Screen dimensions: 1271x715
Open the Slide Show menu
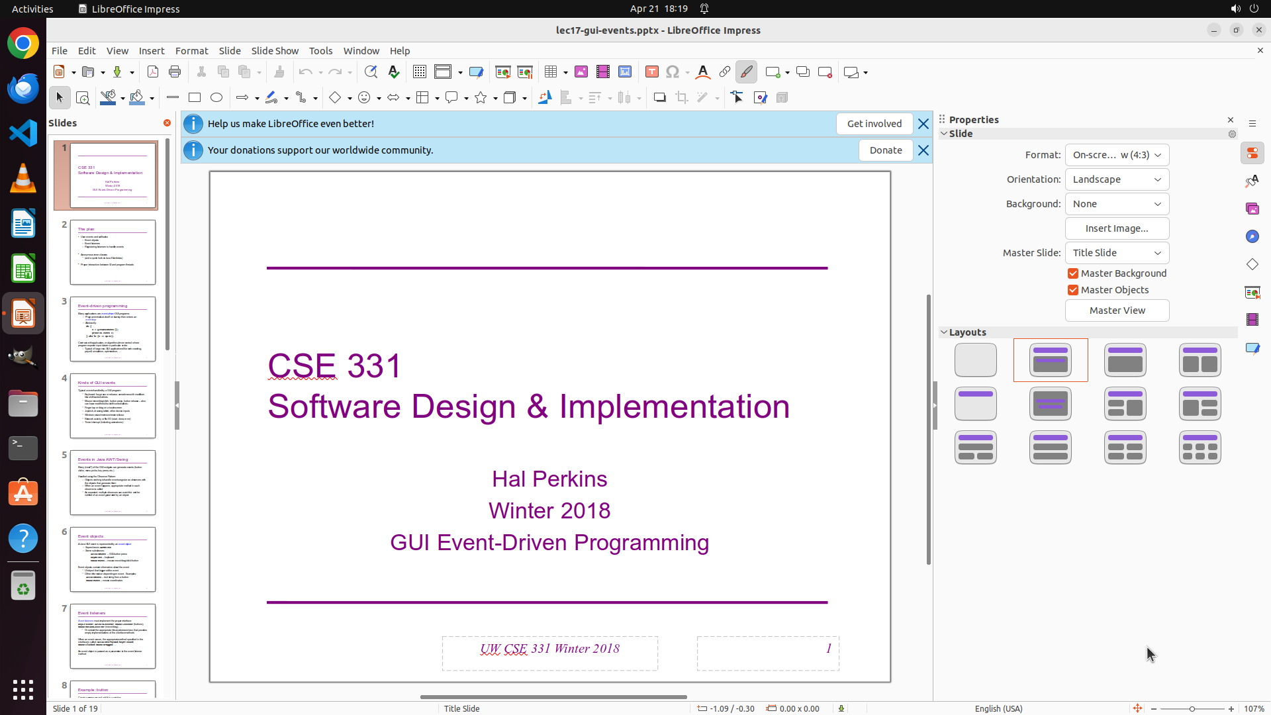(x=275, y=51)
